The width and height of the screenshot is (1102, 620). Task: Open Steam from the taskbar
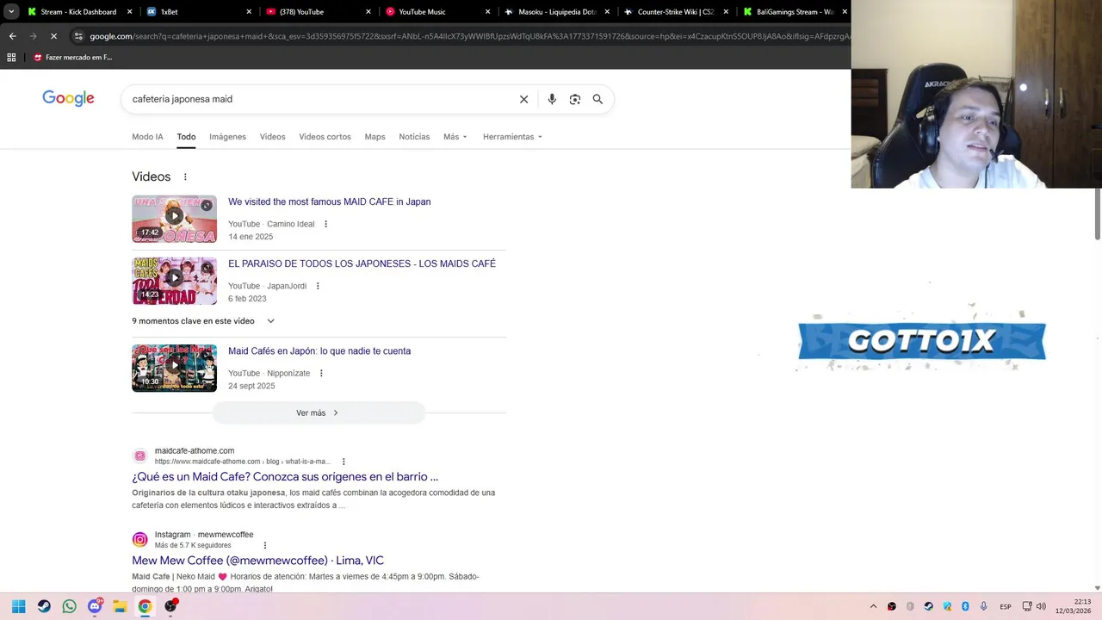pyautogui.click(x=44, y=606)
